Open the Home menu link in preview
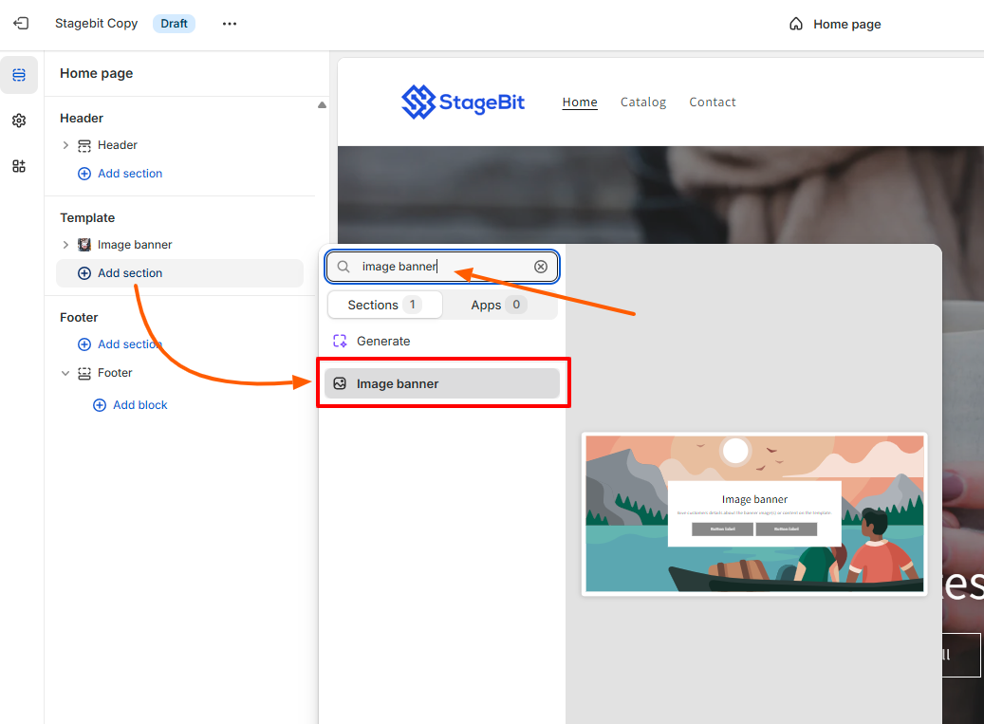 click(580, 102)
